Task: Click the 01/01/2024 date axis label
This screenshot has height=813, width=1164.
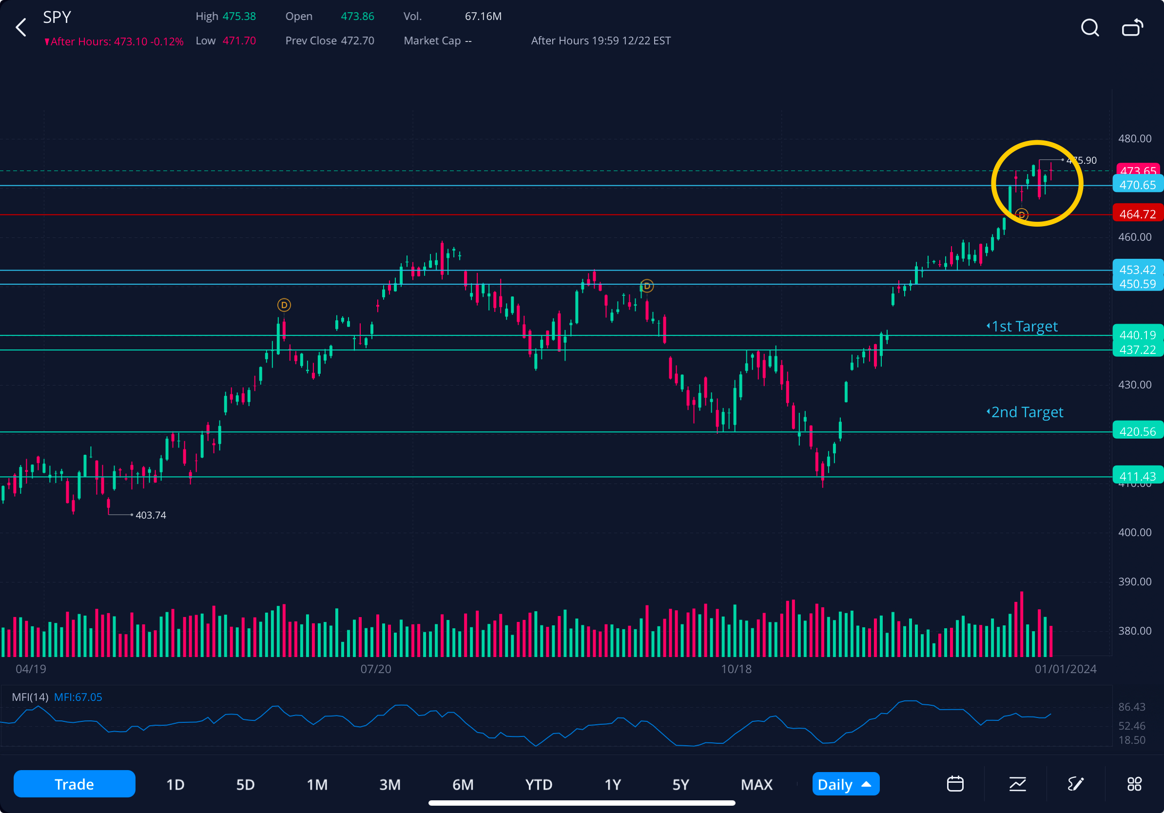Action: (x=1065, y=669)
